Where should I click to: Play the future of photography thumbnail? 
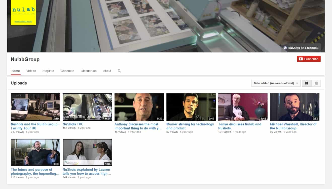click(35, 152)
